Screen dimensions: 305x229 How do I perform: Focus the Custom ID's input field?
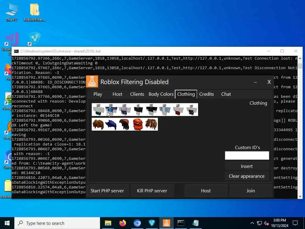247,156
